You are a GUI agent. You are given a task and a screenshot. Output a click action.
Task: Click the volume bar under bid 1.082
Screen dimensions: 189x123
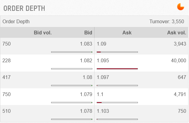click(x=72, y=69)
